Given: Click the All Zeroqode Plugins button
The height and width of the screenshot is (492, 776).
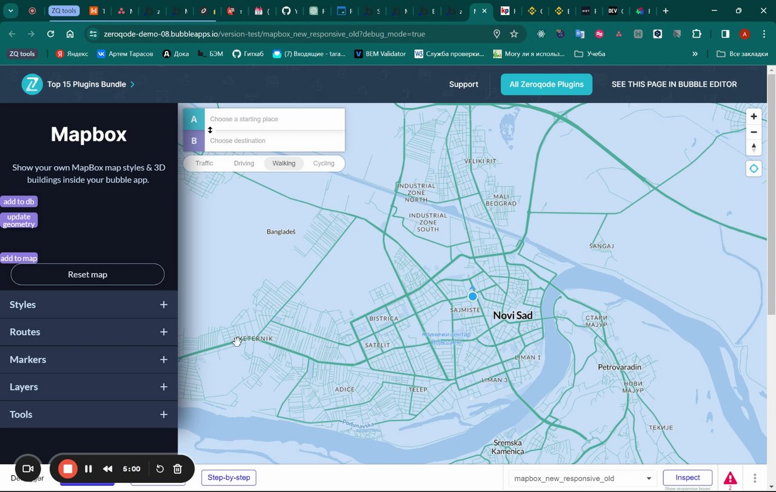Looking at the screenshot, I should pyautogui.click(x=546, y=84).
